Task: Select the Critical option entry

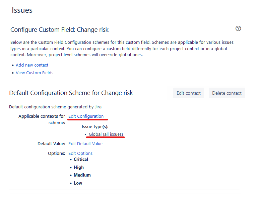Action: pyautogui.click(x=81, y=160)
